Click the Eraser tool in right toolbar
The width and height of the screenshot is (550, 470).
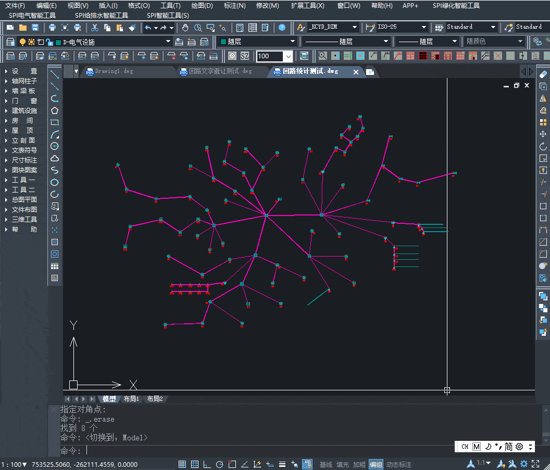543,74
